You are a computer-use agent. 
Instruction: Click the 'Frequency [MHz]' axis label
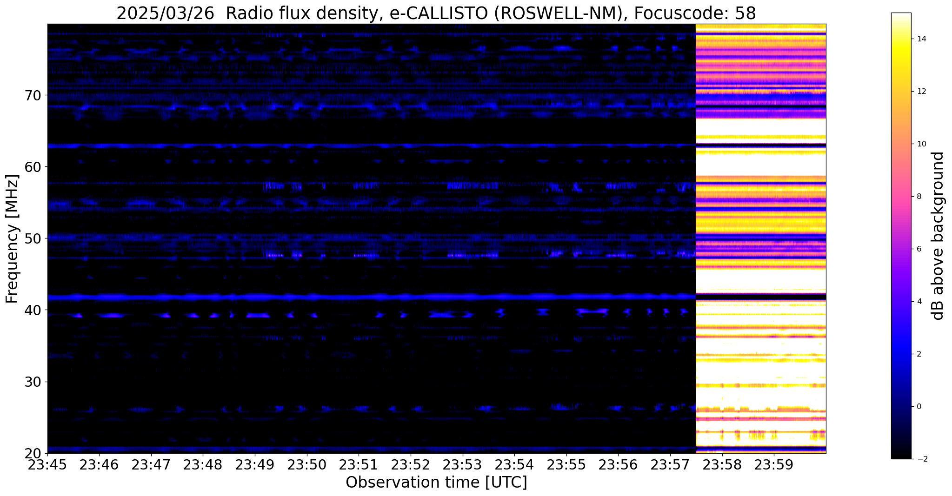(12, 238)
